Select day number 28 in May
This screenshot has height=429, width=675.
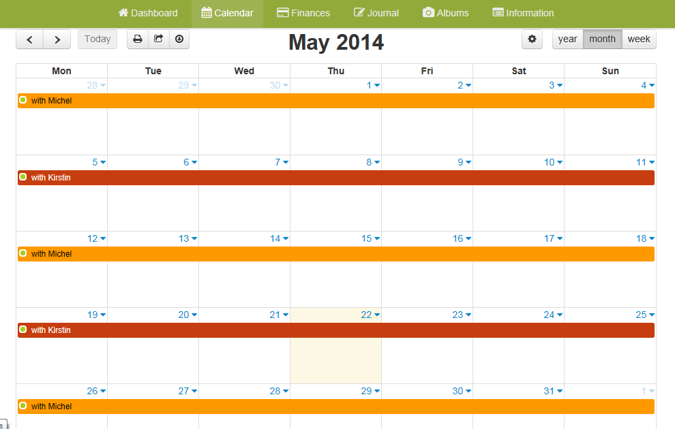[275, 391]
